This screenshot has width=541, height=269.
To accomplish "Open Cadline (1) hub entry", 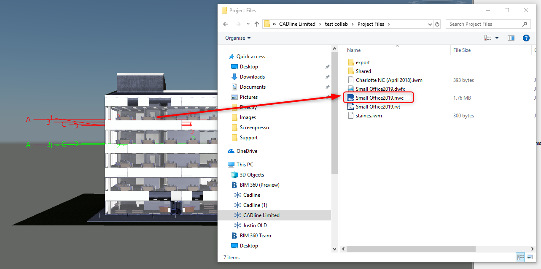I will click(255, 205).
